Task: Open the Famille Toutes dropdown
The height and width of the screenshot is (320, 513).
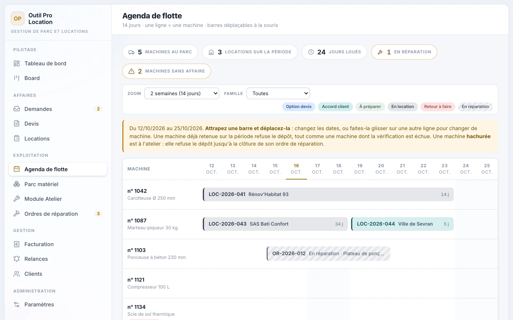Action: pos(278,93)
